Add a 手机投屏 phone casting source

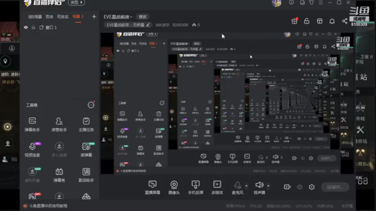[196, 187]
